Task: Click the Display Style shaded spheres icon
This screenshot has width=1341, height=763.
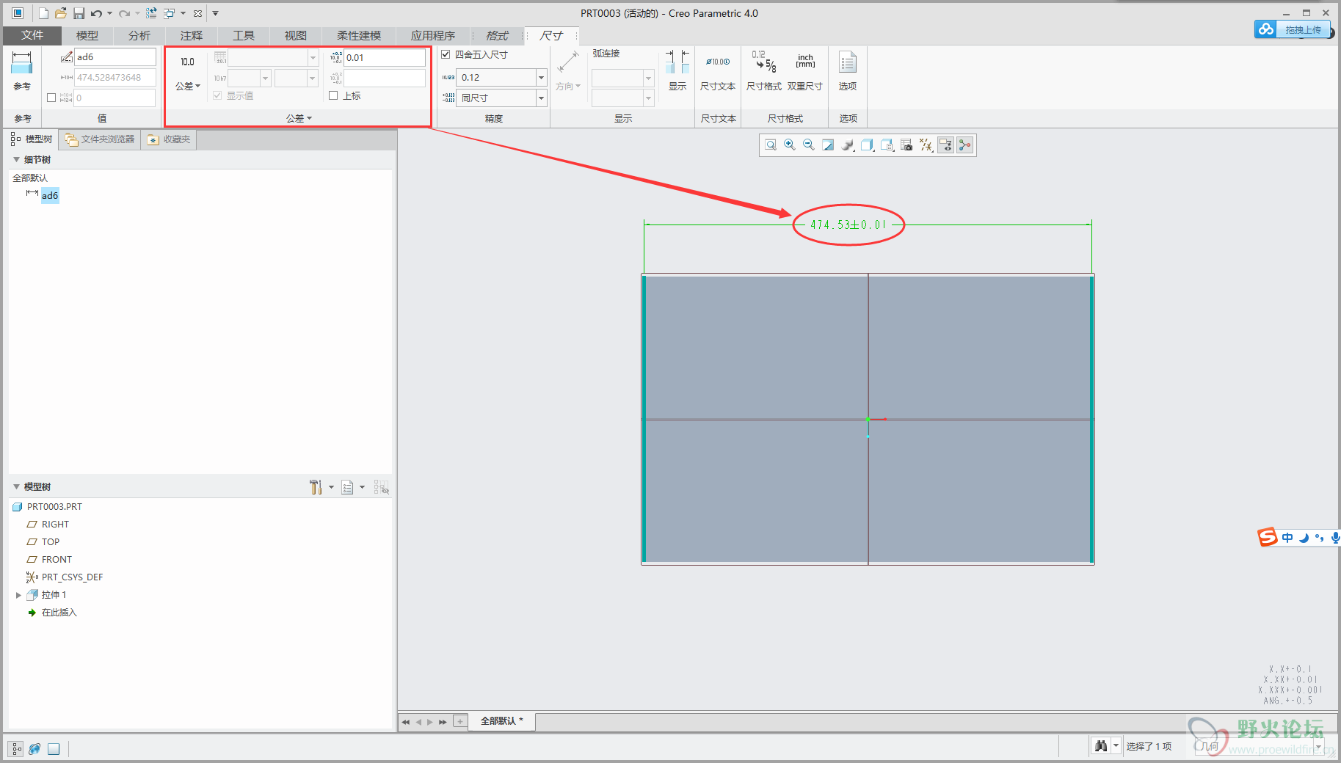Action: (x=848, y=145)
